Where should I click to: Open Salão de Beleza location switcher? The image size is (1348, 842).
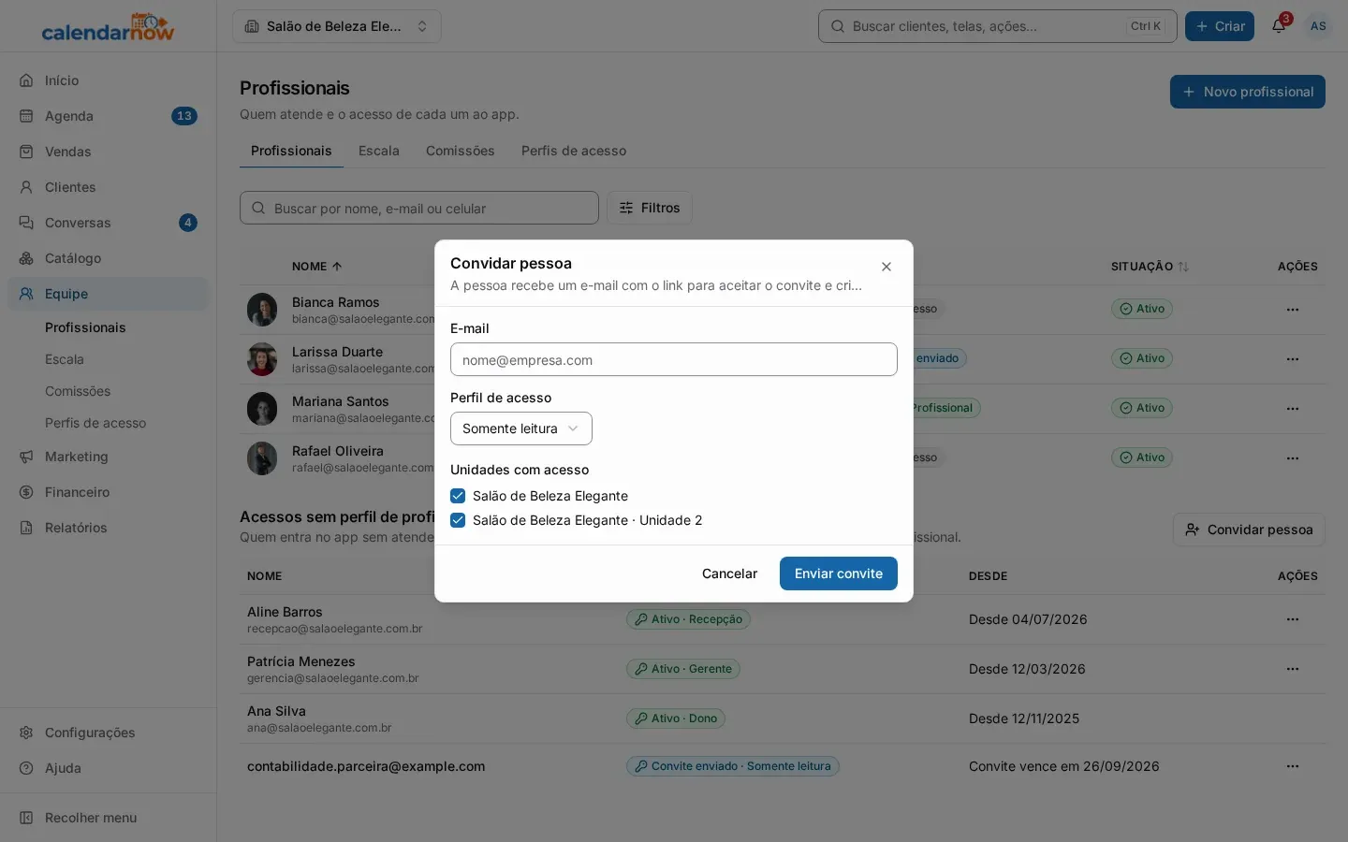click(x=337, y=26)
